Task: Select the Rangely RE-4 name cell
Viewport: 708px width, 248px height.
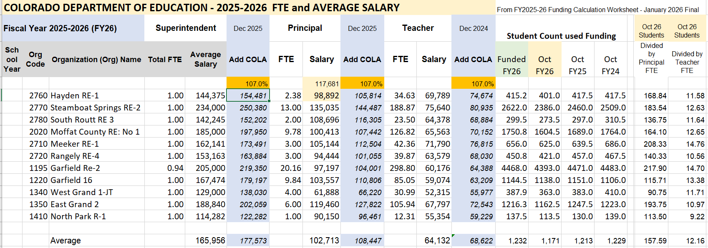Action: point(97,156)
